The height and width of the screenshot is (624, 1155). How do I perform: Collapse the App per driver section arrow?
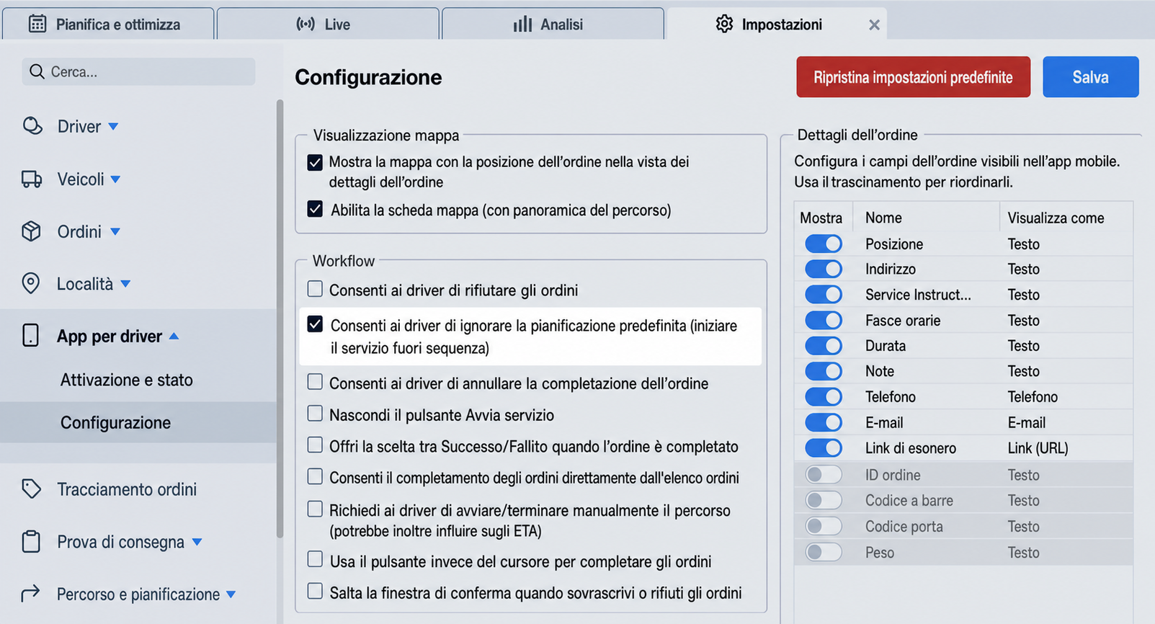point(174,336)
